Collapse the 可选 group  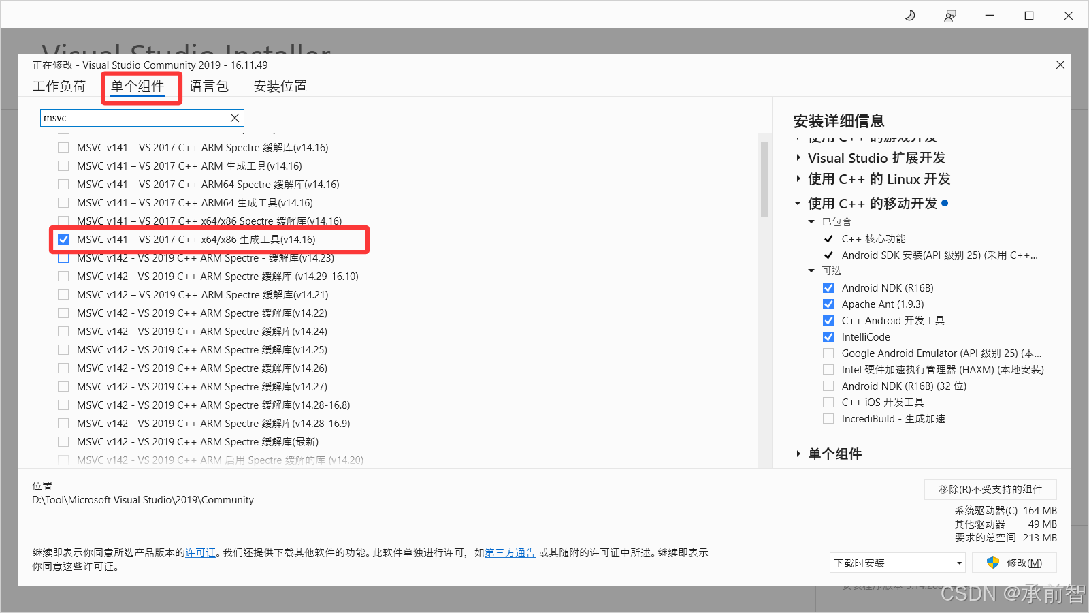[x=811, y=271]
